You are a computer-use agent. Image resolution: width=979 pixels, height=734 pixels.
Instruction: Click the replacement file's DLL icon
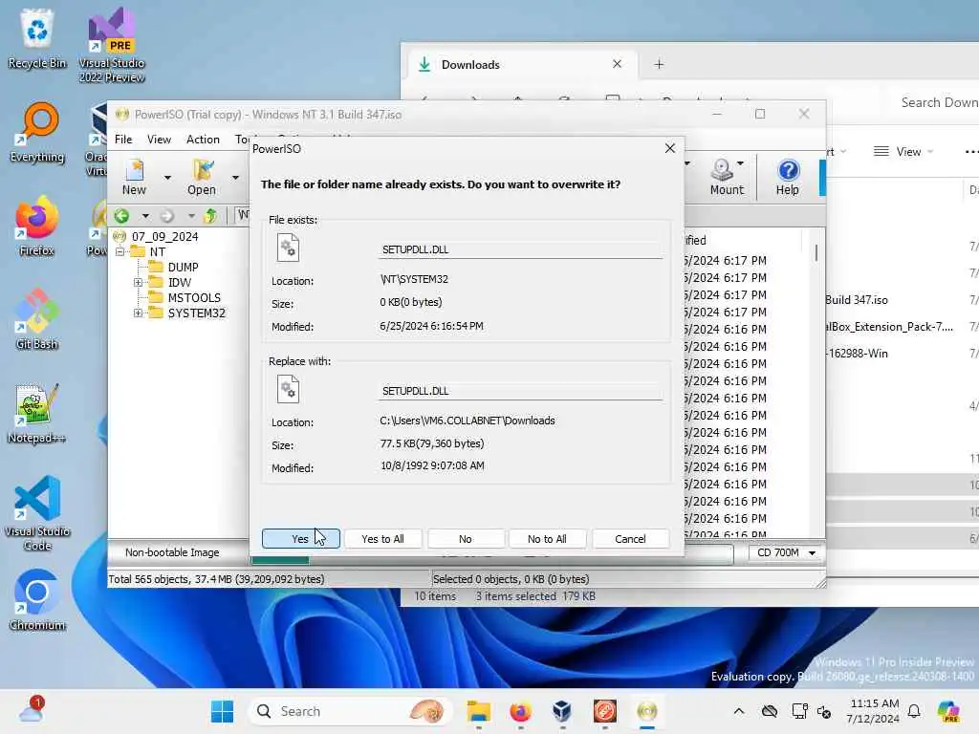[x=288, y=390]
